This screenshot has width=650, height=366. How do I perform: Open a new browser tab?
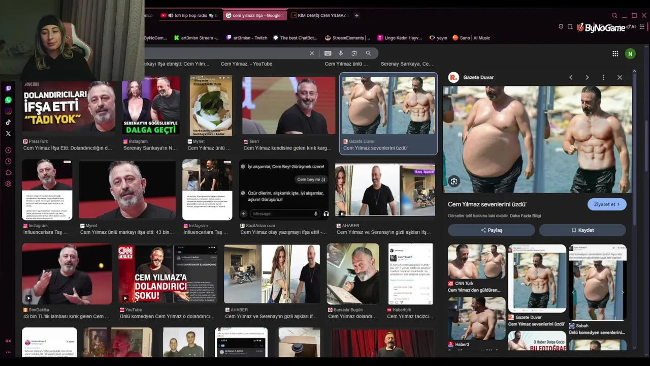click(356, 15)
